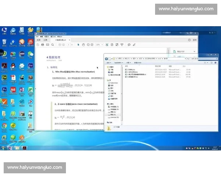
Task: Click the Windows Start button
Action: [3, 148]
